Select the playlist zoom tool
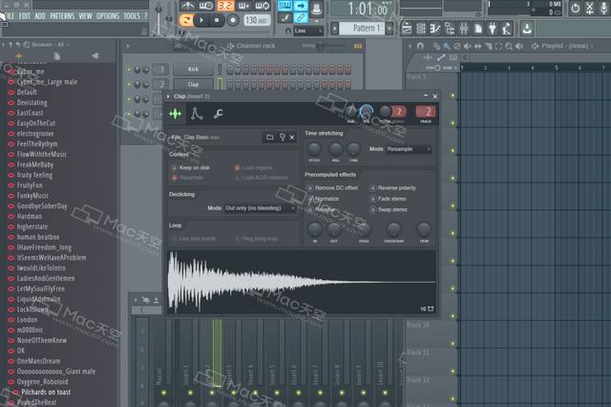 [509, 46]
